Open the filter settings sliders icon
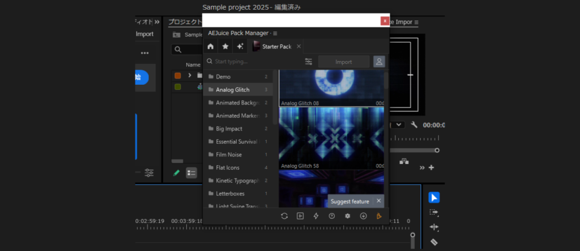580x251 pixels. coord(308,62)
